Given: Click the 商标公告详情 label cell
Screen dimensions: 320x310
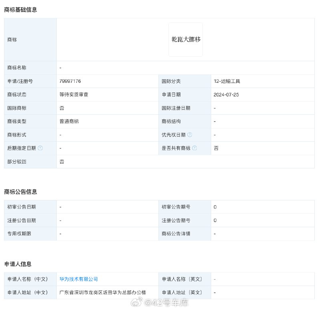Looking at the screenshot, I should pos(185,234).
